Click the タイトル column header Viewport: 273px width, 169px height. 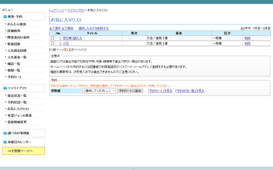[x=92, y=33]
